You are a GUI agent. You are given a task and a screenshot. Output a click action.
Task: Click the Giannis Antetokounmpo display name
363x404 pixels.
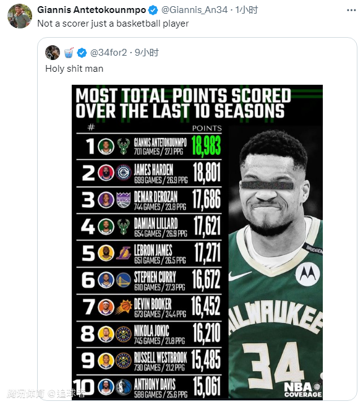point(92,10)
